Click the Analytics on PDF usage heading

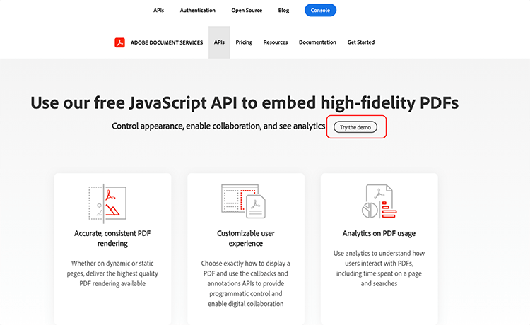[379, 233]
